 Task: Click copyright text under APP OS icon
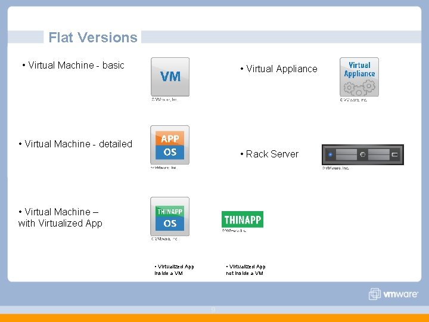[x=164, y=168]
